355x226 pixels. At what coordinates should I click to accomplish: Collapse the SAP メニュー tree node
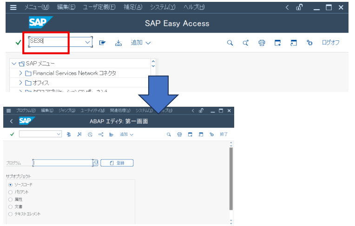point(14,64)
